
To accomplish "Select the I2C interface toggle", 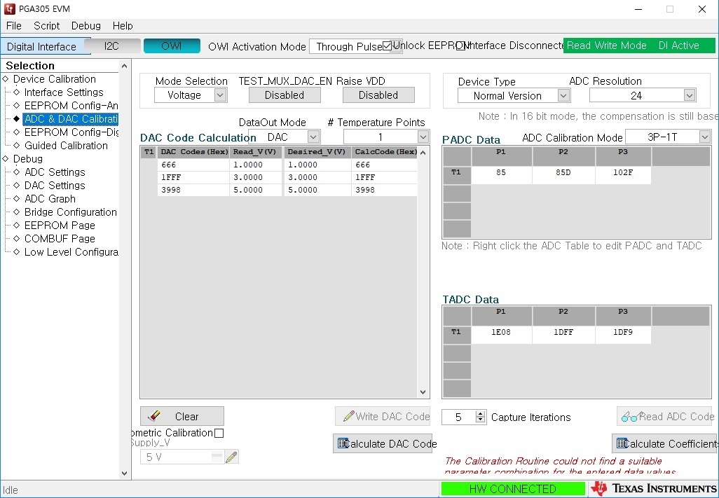I will 111,46.
